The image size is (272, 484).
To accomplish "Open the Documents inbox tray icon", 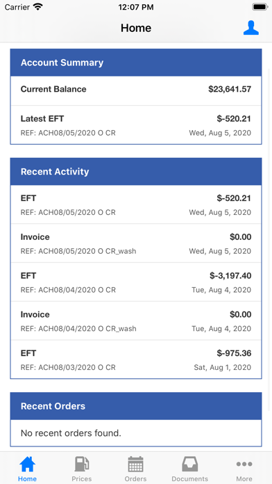I will click(189, 465).
